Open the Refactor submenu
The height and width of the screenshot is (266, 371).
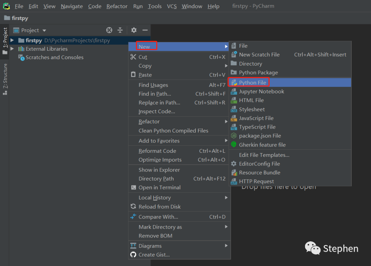[x=179, y=122]
